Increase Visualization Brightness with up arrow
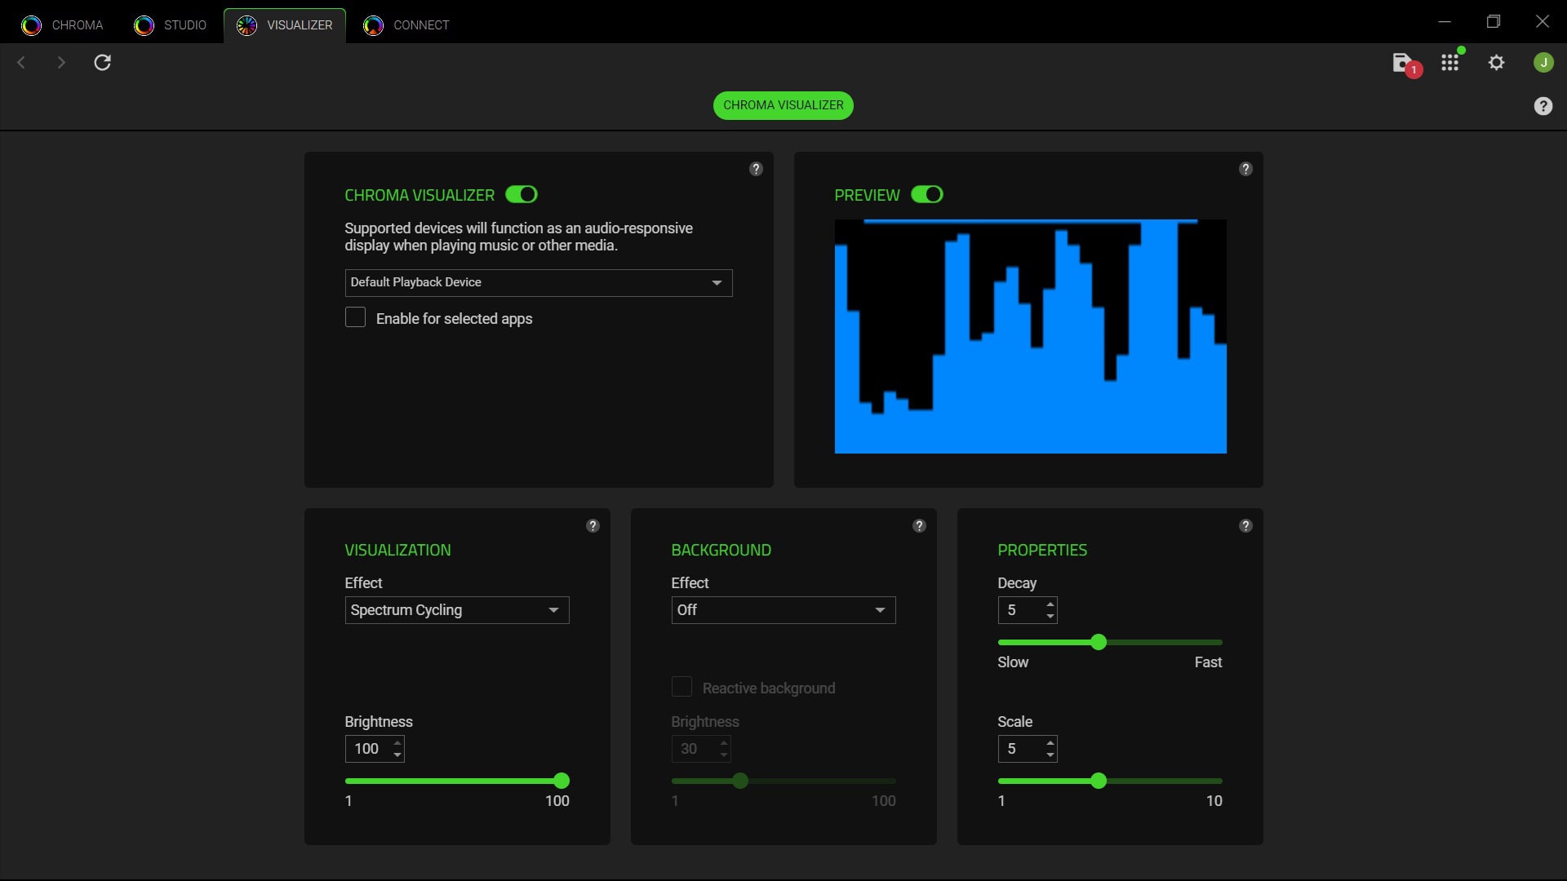The width and height of the screenshot is (1567, 881). click(x=397, y=743)
